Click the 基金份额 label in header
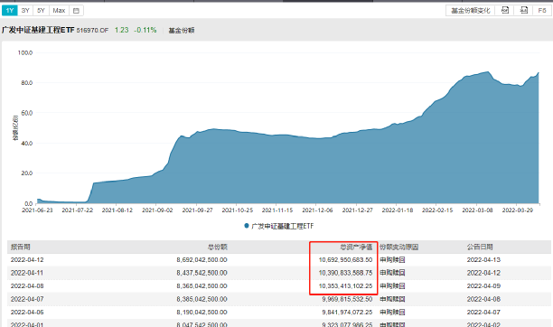The image size is (553, 327). coord(182,31)
